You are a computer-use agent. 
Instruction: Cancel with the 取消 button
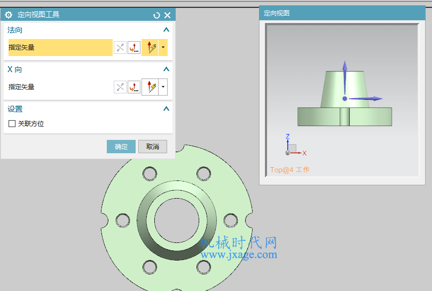[153, 147]
